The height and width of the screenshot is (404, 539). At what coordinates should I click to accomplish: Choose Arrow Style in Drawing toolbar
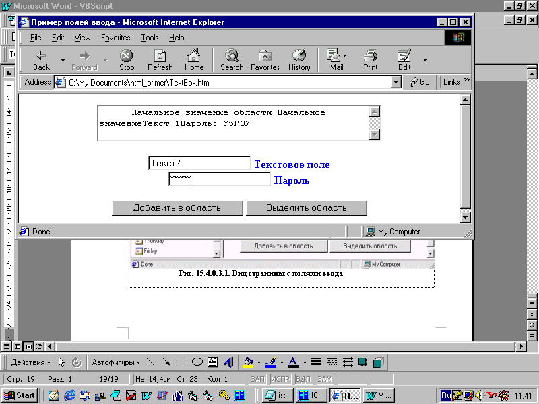tap(348, 362)
